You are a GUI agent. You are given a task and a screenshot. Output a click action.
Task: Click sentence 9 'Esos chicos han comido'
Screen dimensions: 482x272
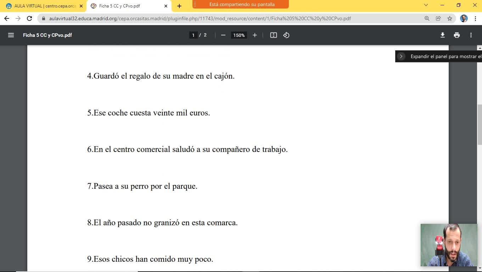coord(150,259)
